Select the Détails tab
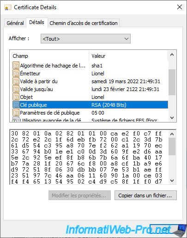 [x=36, y=22]
